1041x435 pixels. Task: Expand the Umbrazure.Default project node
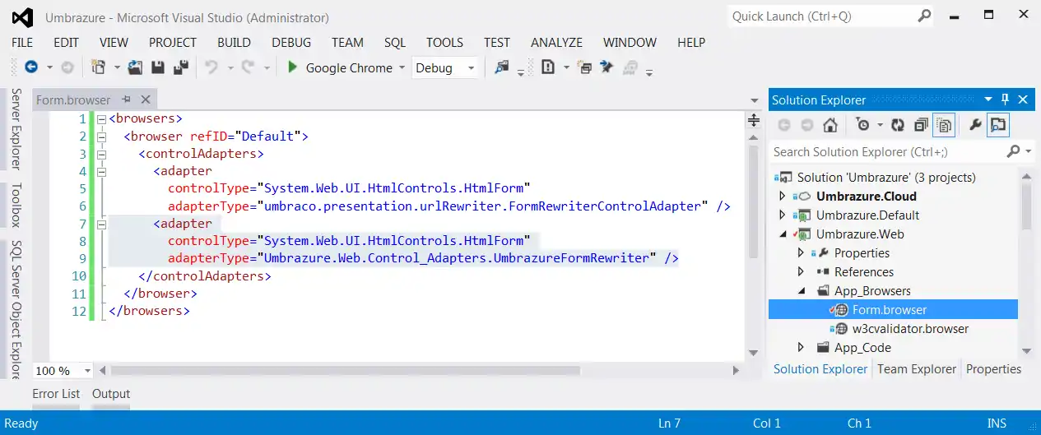point(783,215)
